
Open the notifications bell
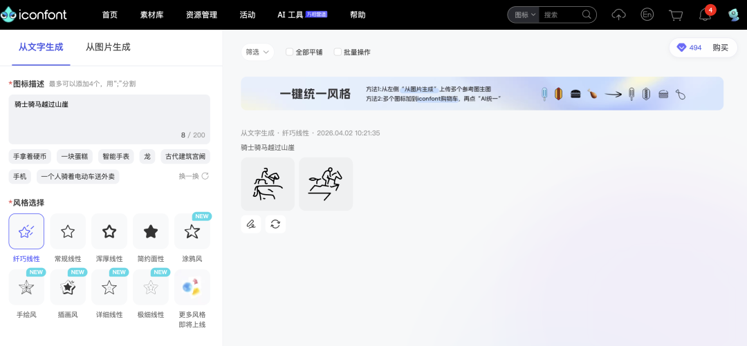[x=705, y=15]
